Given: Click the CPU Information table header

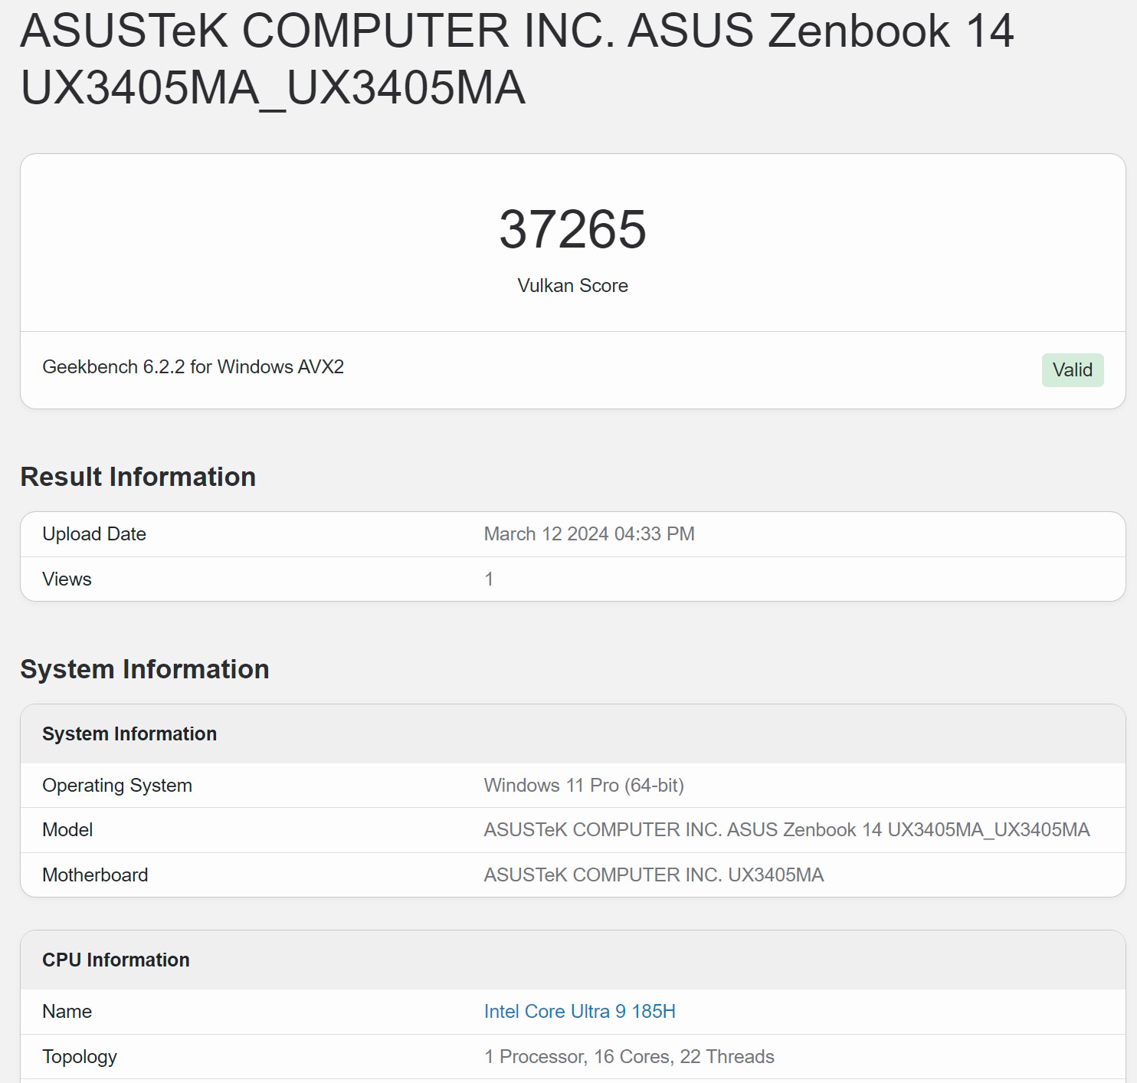Looking at the screenshot, I should [x=116, y=960].
